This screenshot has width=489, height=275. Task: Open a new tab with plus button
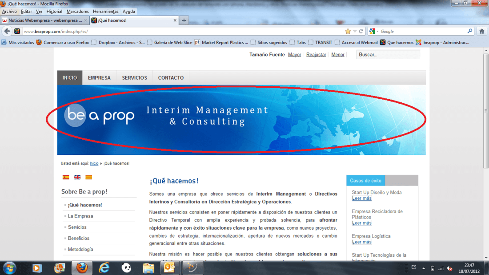[184, 20]
